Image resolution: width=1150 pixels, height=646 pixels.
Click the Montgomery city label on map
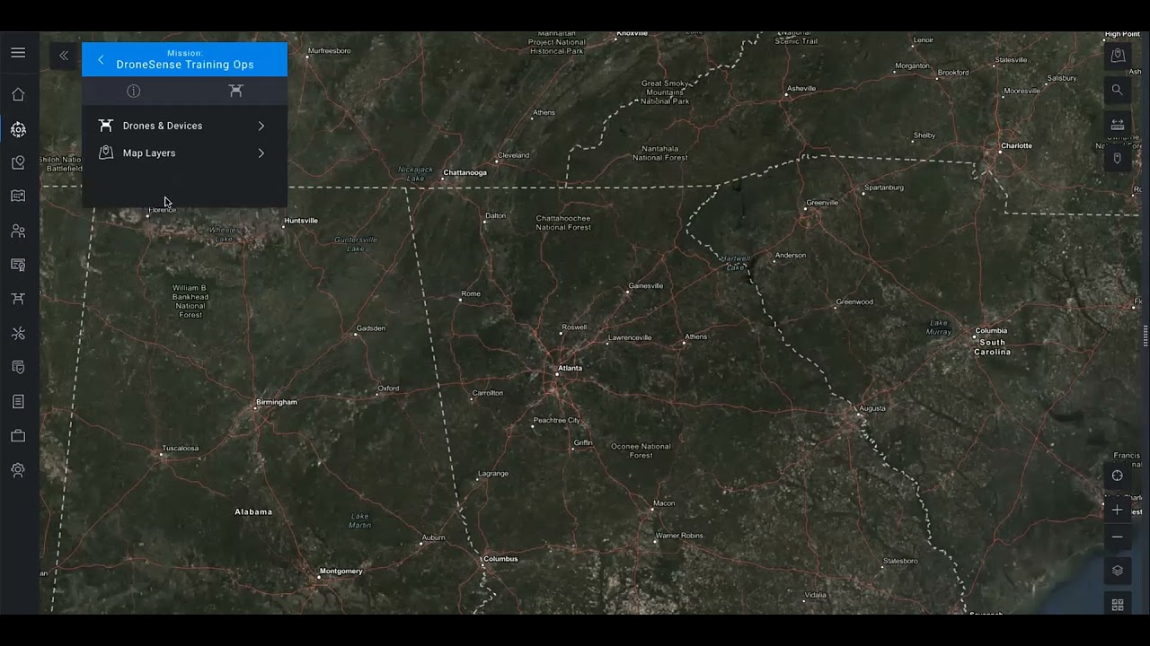click(x=341, y=571)
